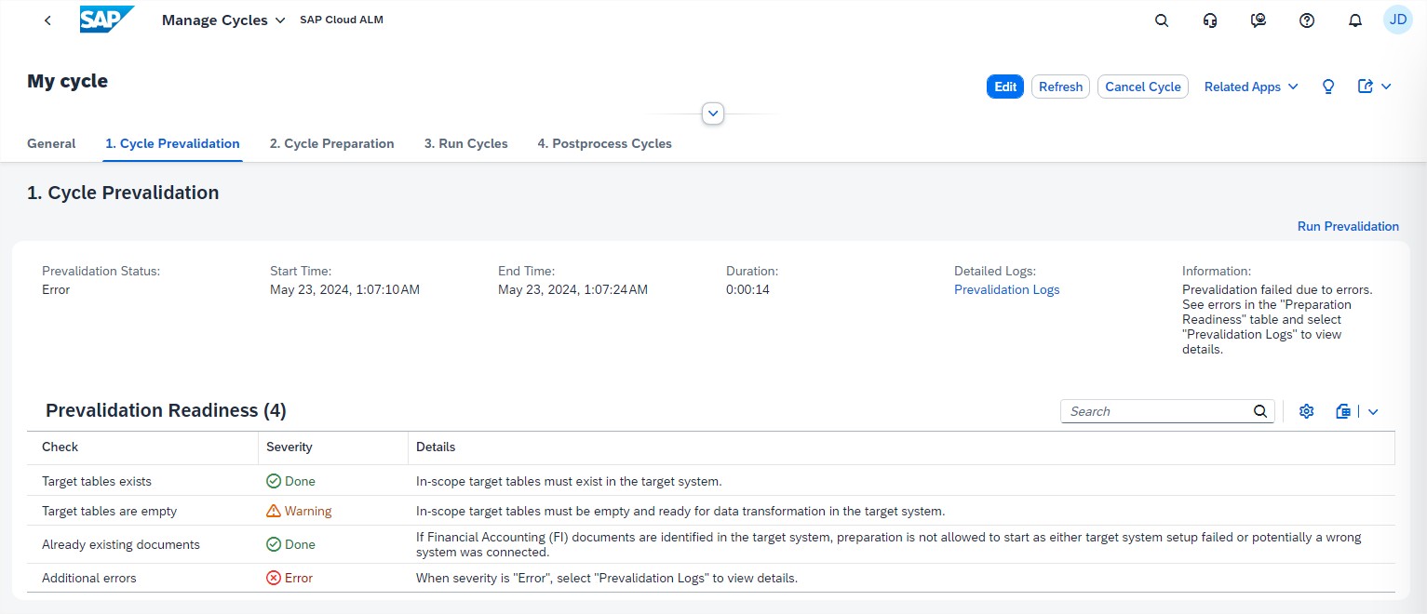
Task: Expand the page header chevron
Action: (x=713, y=113)
